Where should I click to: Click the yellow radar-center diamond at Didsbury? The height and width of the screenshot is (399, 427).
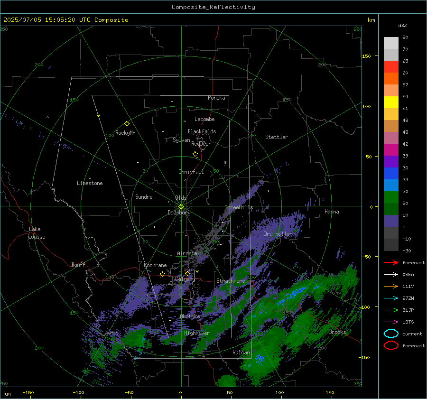coord(181,207)
